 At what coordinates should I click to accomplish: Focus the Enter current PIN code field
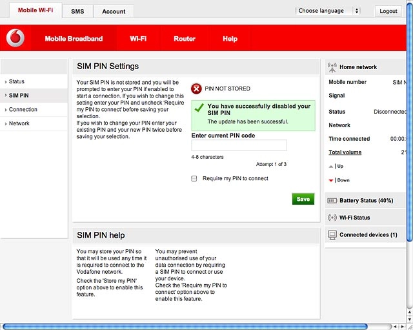point(239,145)
